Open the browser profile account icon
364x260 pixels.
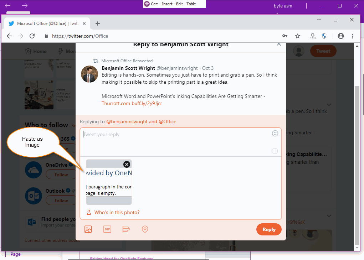[341, 36]
